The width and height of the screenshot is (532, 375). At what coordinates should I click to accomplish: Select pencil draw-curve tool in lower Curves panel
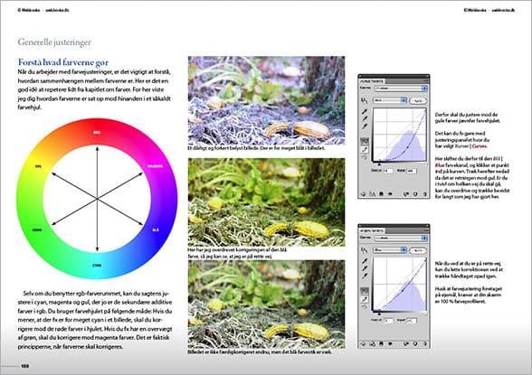pyautogui.click(x=365, y=299)
